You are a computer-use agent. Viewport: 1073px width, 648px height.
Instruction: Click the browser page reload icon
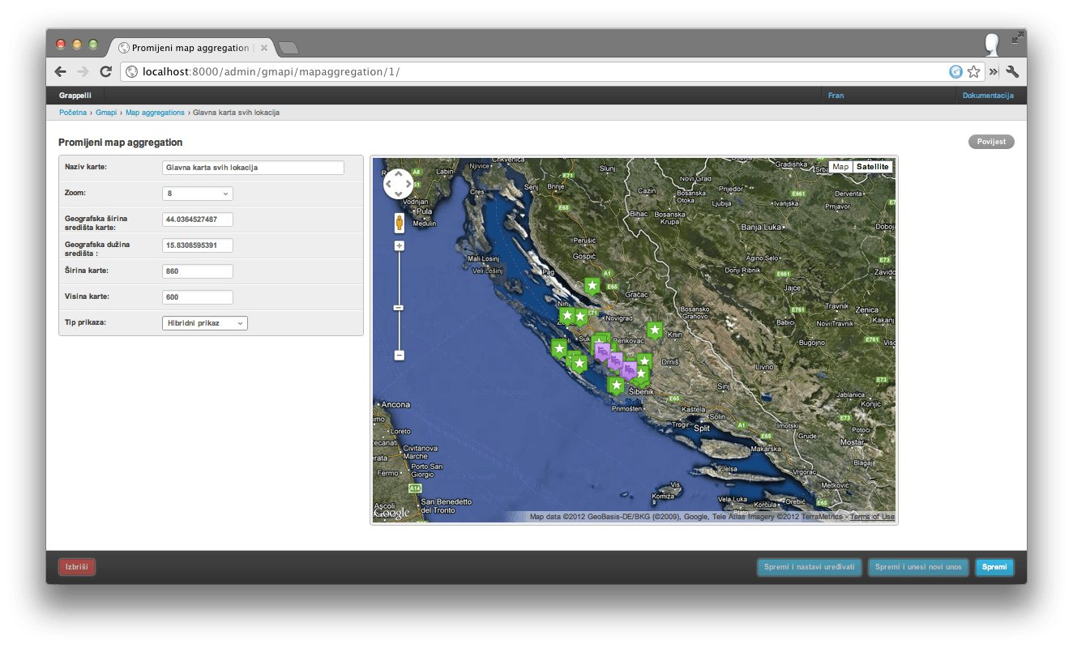105,71
